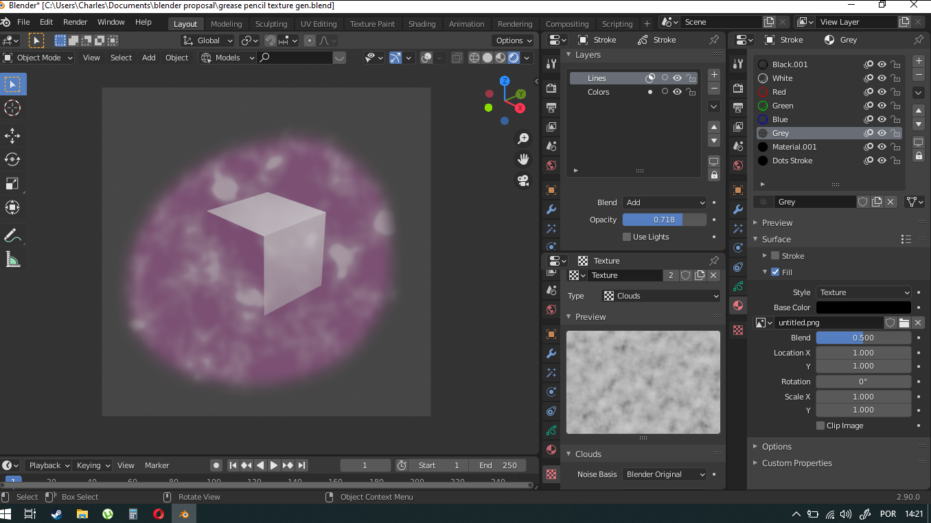Open the Noise Basis dropdown
931x523 pixels.
point(665,474)
